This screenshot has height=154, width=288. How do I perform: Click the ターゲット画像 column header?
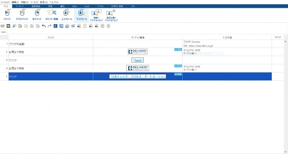(138, 37)
